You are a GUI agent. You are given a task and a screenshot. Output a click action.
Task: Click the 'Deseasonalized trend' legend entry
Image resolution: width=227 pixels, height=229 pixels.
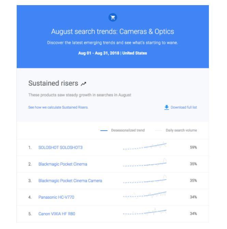point(123,130)
